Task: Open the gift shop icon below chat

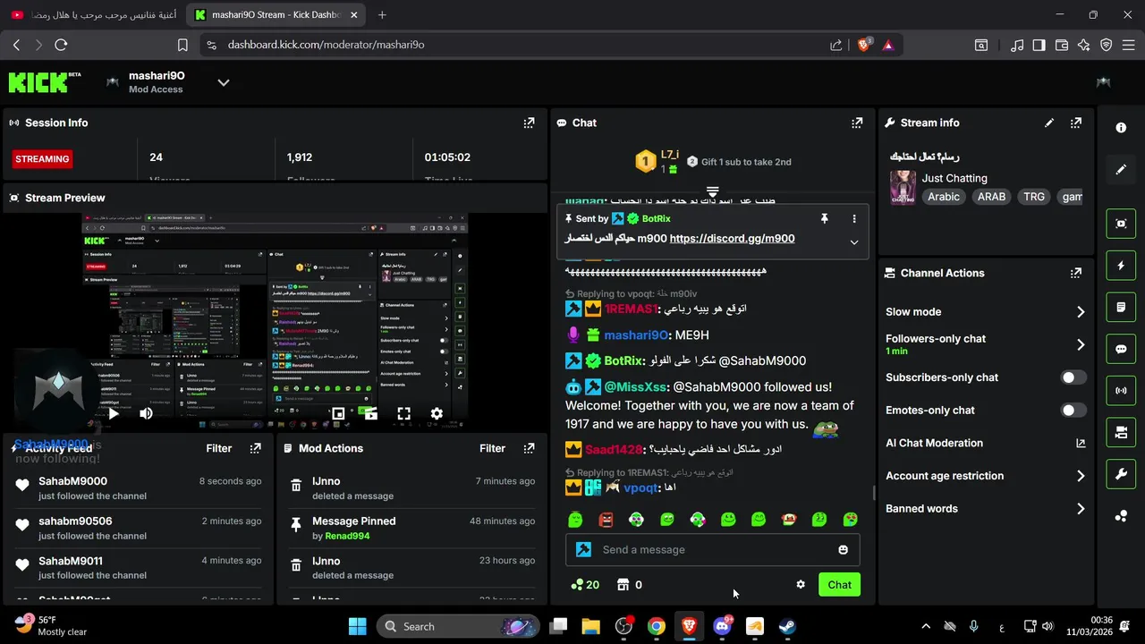Action: tap(622, 584)
